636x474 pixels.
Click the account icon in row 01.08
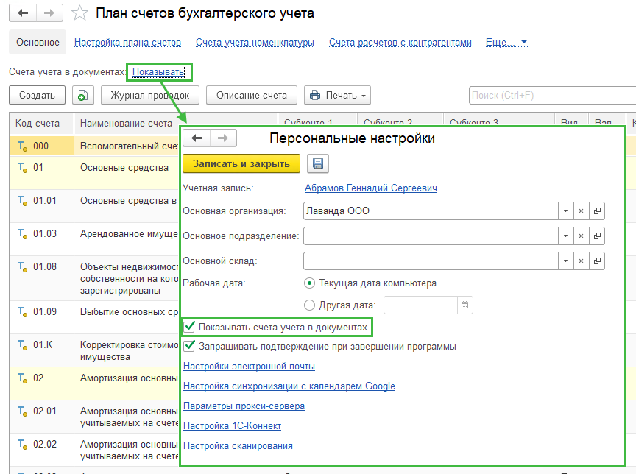pos(22,266)
